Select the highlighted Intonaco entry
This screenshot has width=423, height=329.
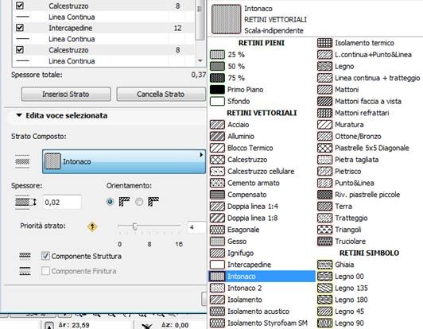point(262,277)
